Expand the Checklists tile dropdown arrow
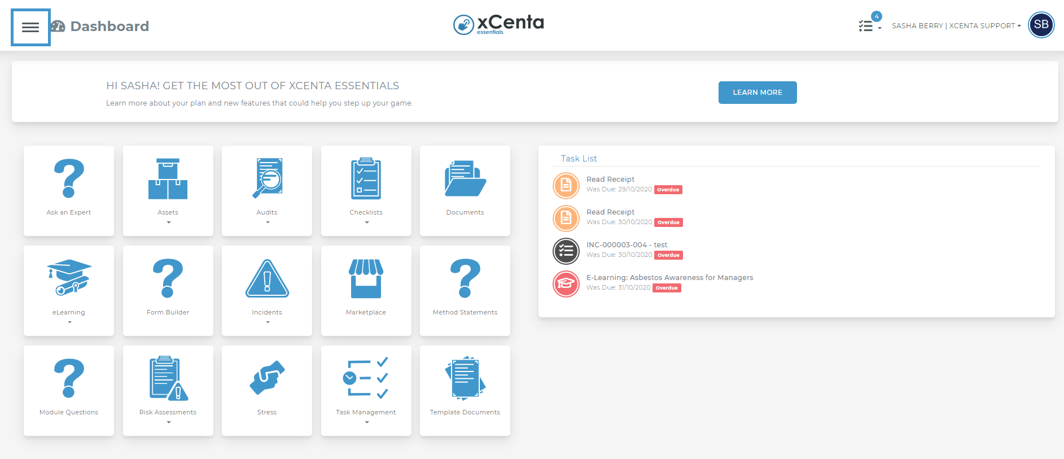The width and height of the screenshot is (1064, 459). (x=367, y=222)
